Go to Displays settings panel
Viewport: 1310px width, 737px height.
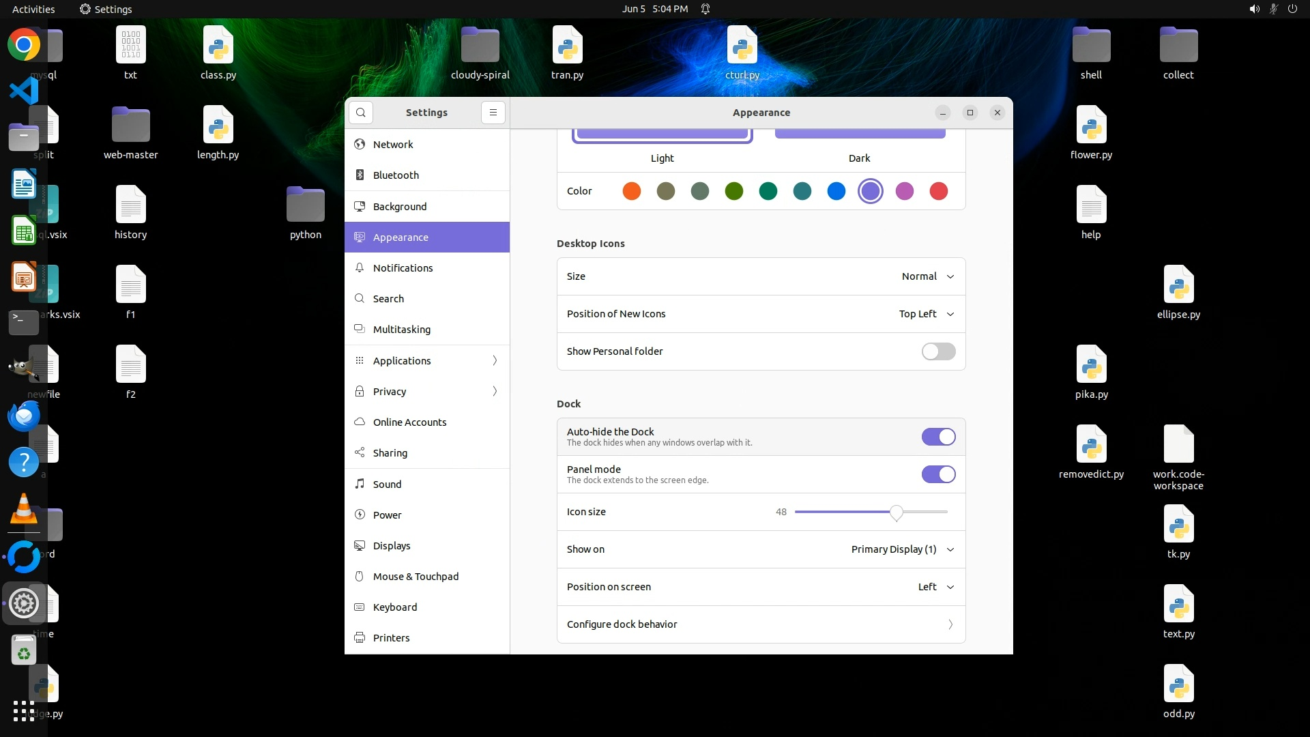coord(392,546)
